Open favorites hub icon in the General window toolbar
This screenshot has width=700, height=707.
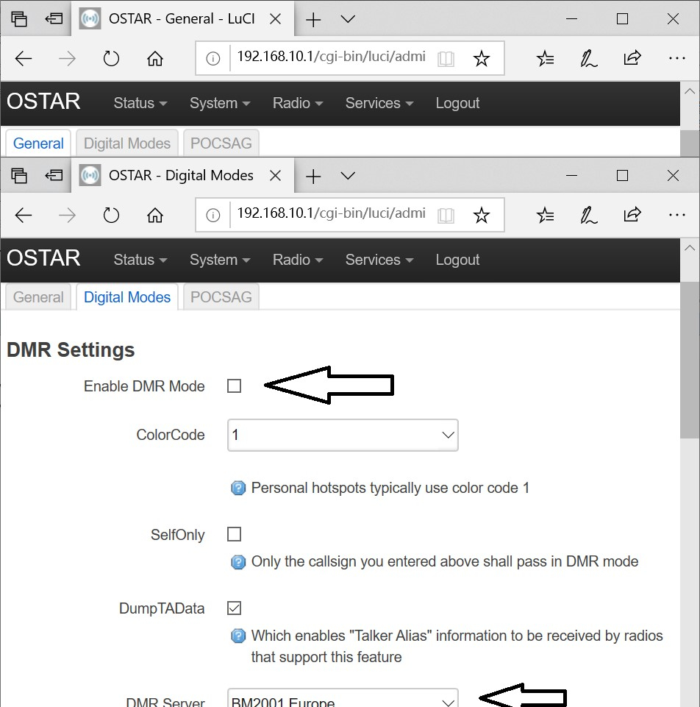(545, 59)
